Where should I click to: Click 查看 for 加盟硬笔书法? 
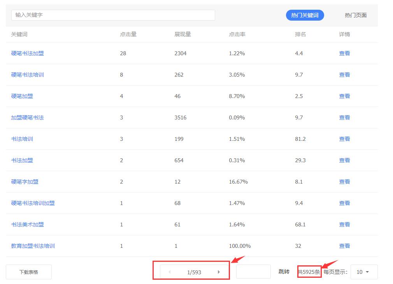coord(344,117)
